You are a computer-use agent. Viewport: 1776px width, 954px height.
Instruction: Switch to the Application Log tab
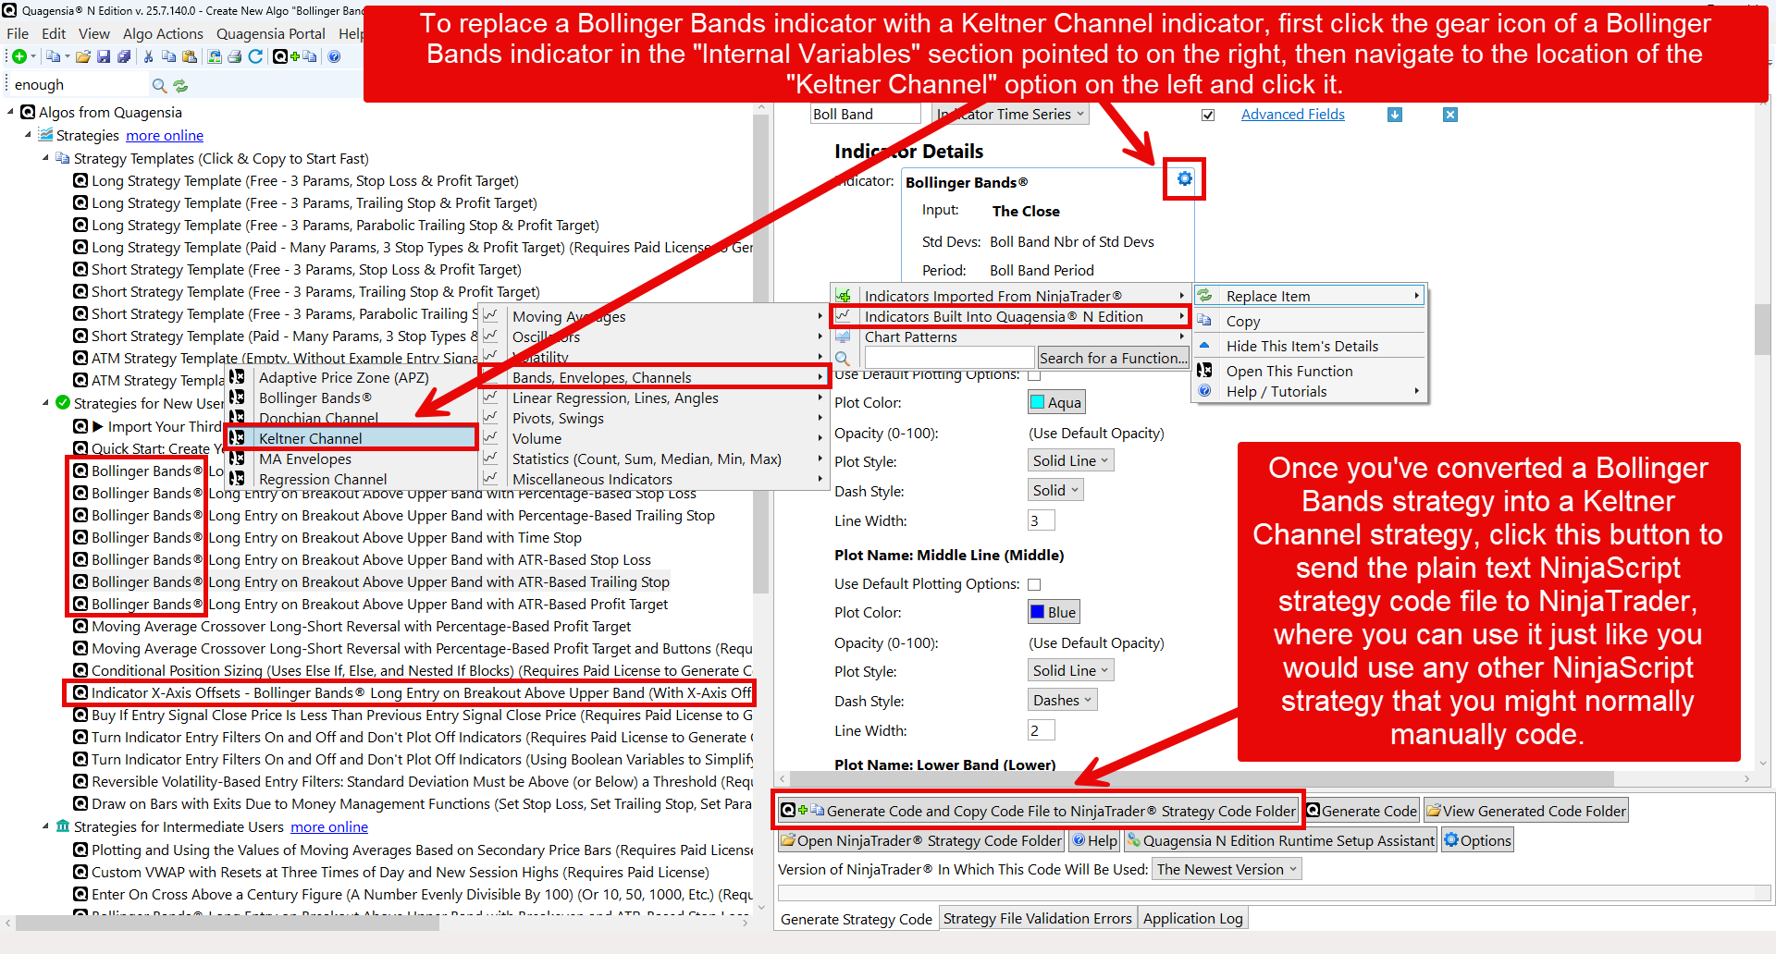pos(1192,918)
